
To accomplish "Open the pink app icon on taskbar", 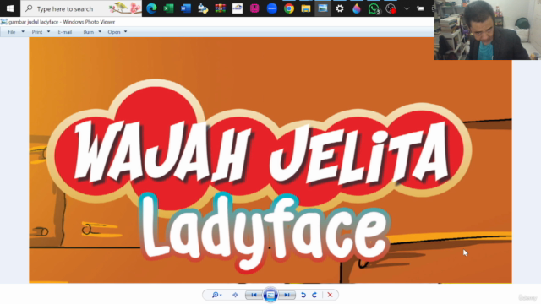I will pos(254,8).
